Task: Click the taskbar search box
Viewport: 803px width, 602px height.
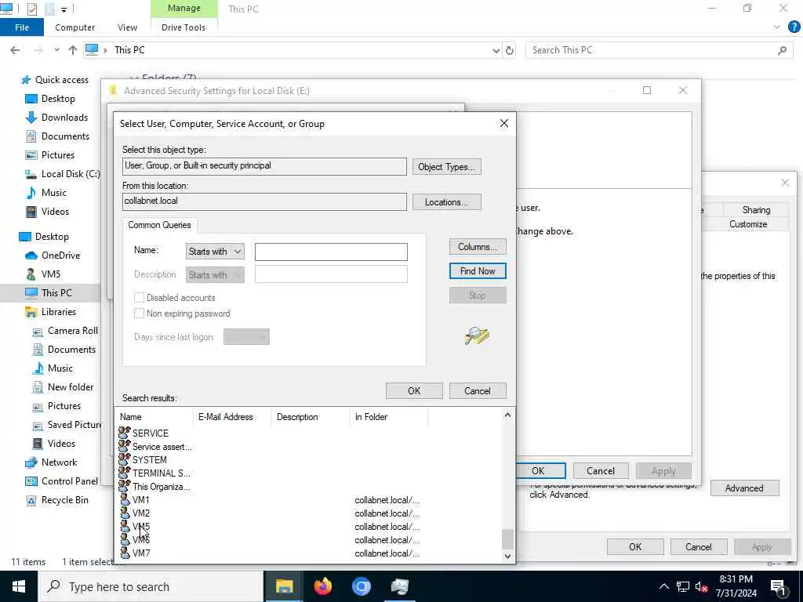Action: tap(151, 586)
